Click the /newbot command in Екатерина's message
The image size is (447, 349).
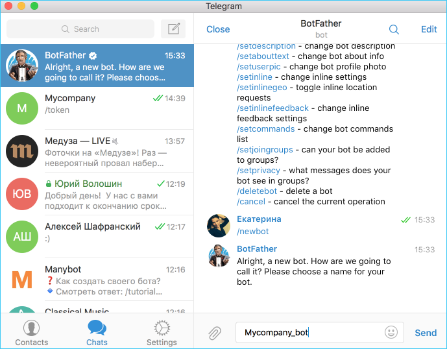point(252,231)
